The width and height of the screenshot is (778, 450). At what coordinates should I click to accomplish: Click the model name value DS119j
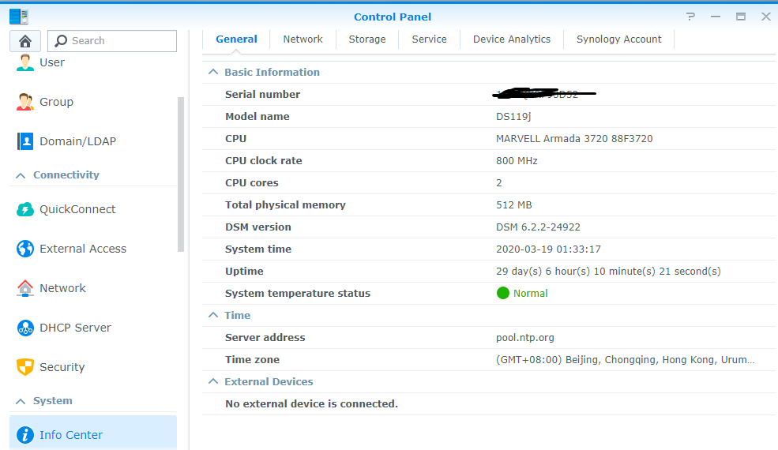coord(513,117)
